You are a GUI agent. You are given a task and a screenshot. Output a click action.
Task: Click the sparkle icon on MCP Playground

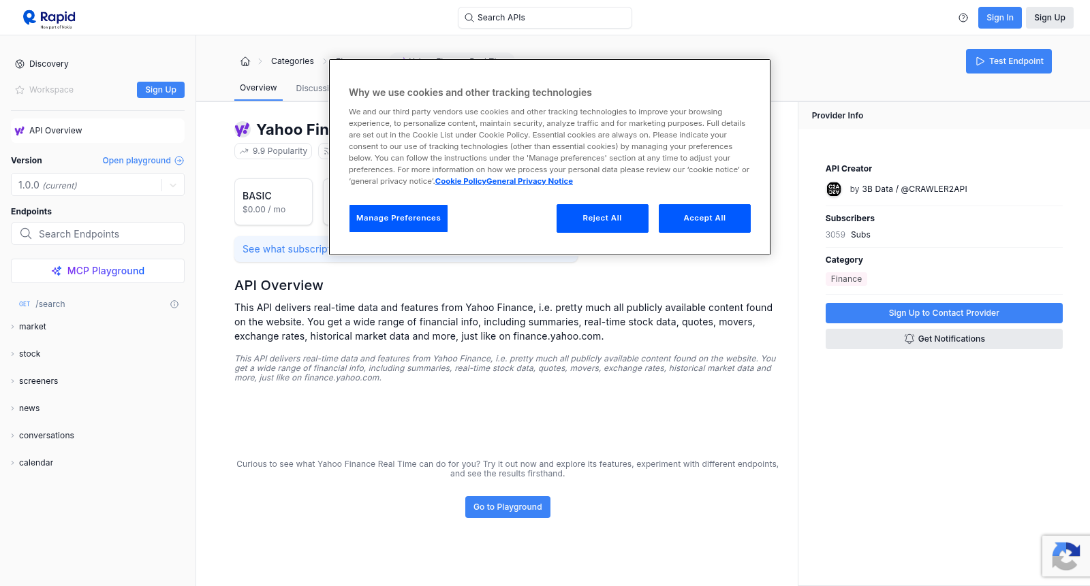point(57,271)
